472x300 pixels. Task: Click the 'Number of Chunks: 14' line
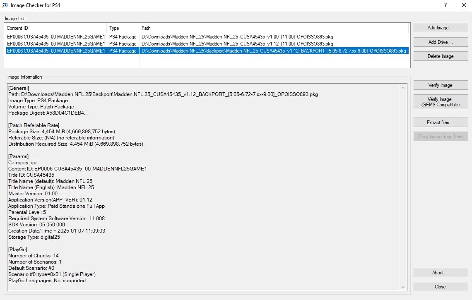point(34,256)
